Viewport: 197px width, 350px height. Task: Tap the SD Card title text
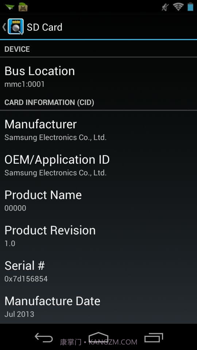pyautogui.click(x=45, y=27)
